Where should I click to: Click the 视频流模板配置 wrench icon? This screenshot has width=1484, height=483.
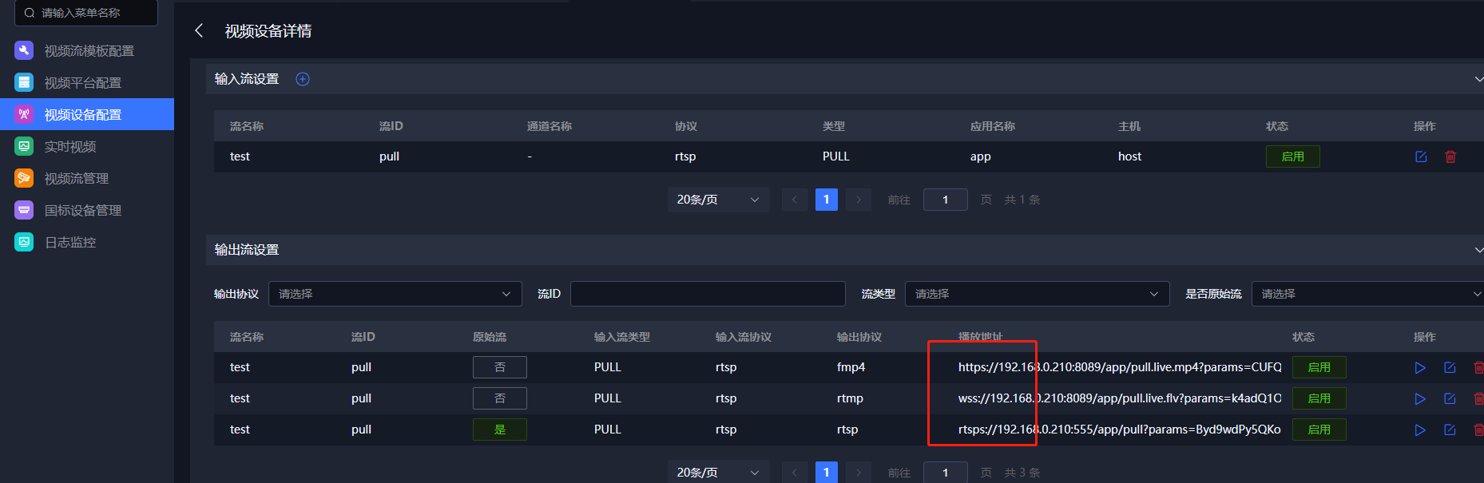[x=24, y=50]
